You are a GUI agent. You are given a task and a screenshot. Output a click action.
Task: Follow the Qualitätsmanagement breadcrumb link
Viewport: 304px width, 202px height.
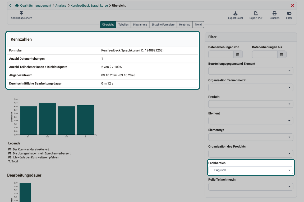pos(36,6)
